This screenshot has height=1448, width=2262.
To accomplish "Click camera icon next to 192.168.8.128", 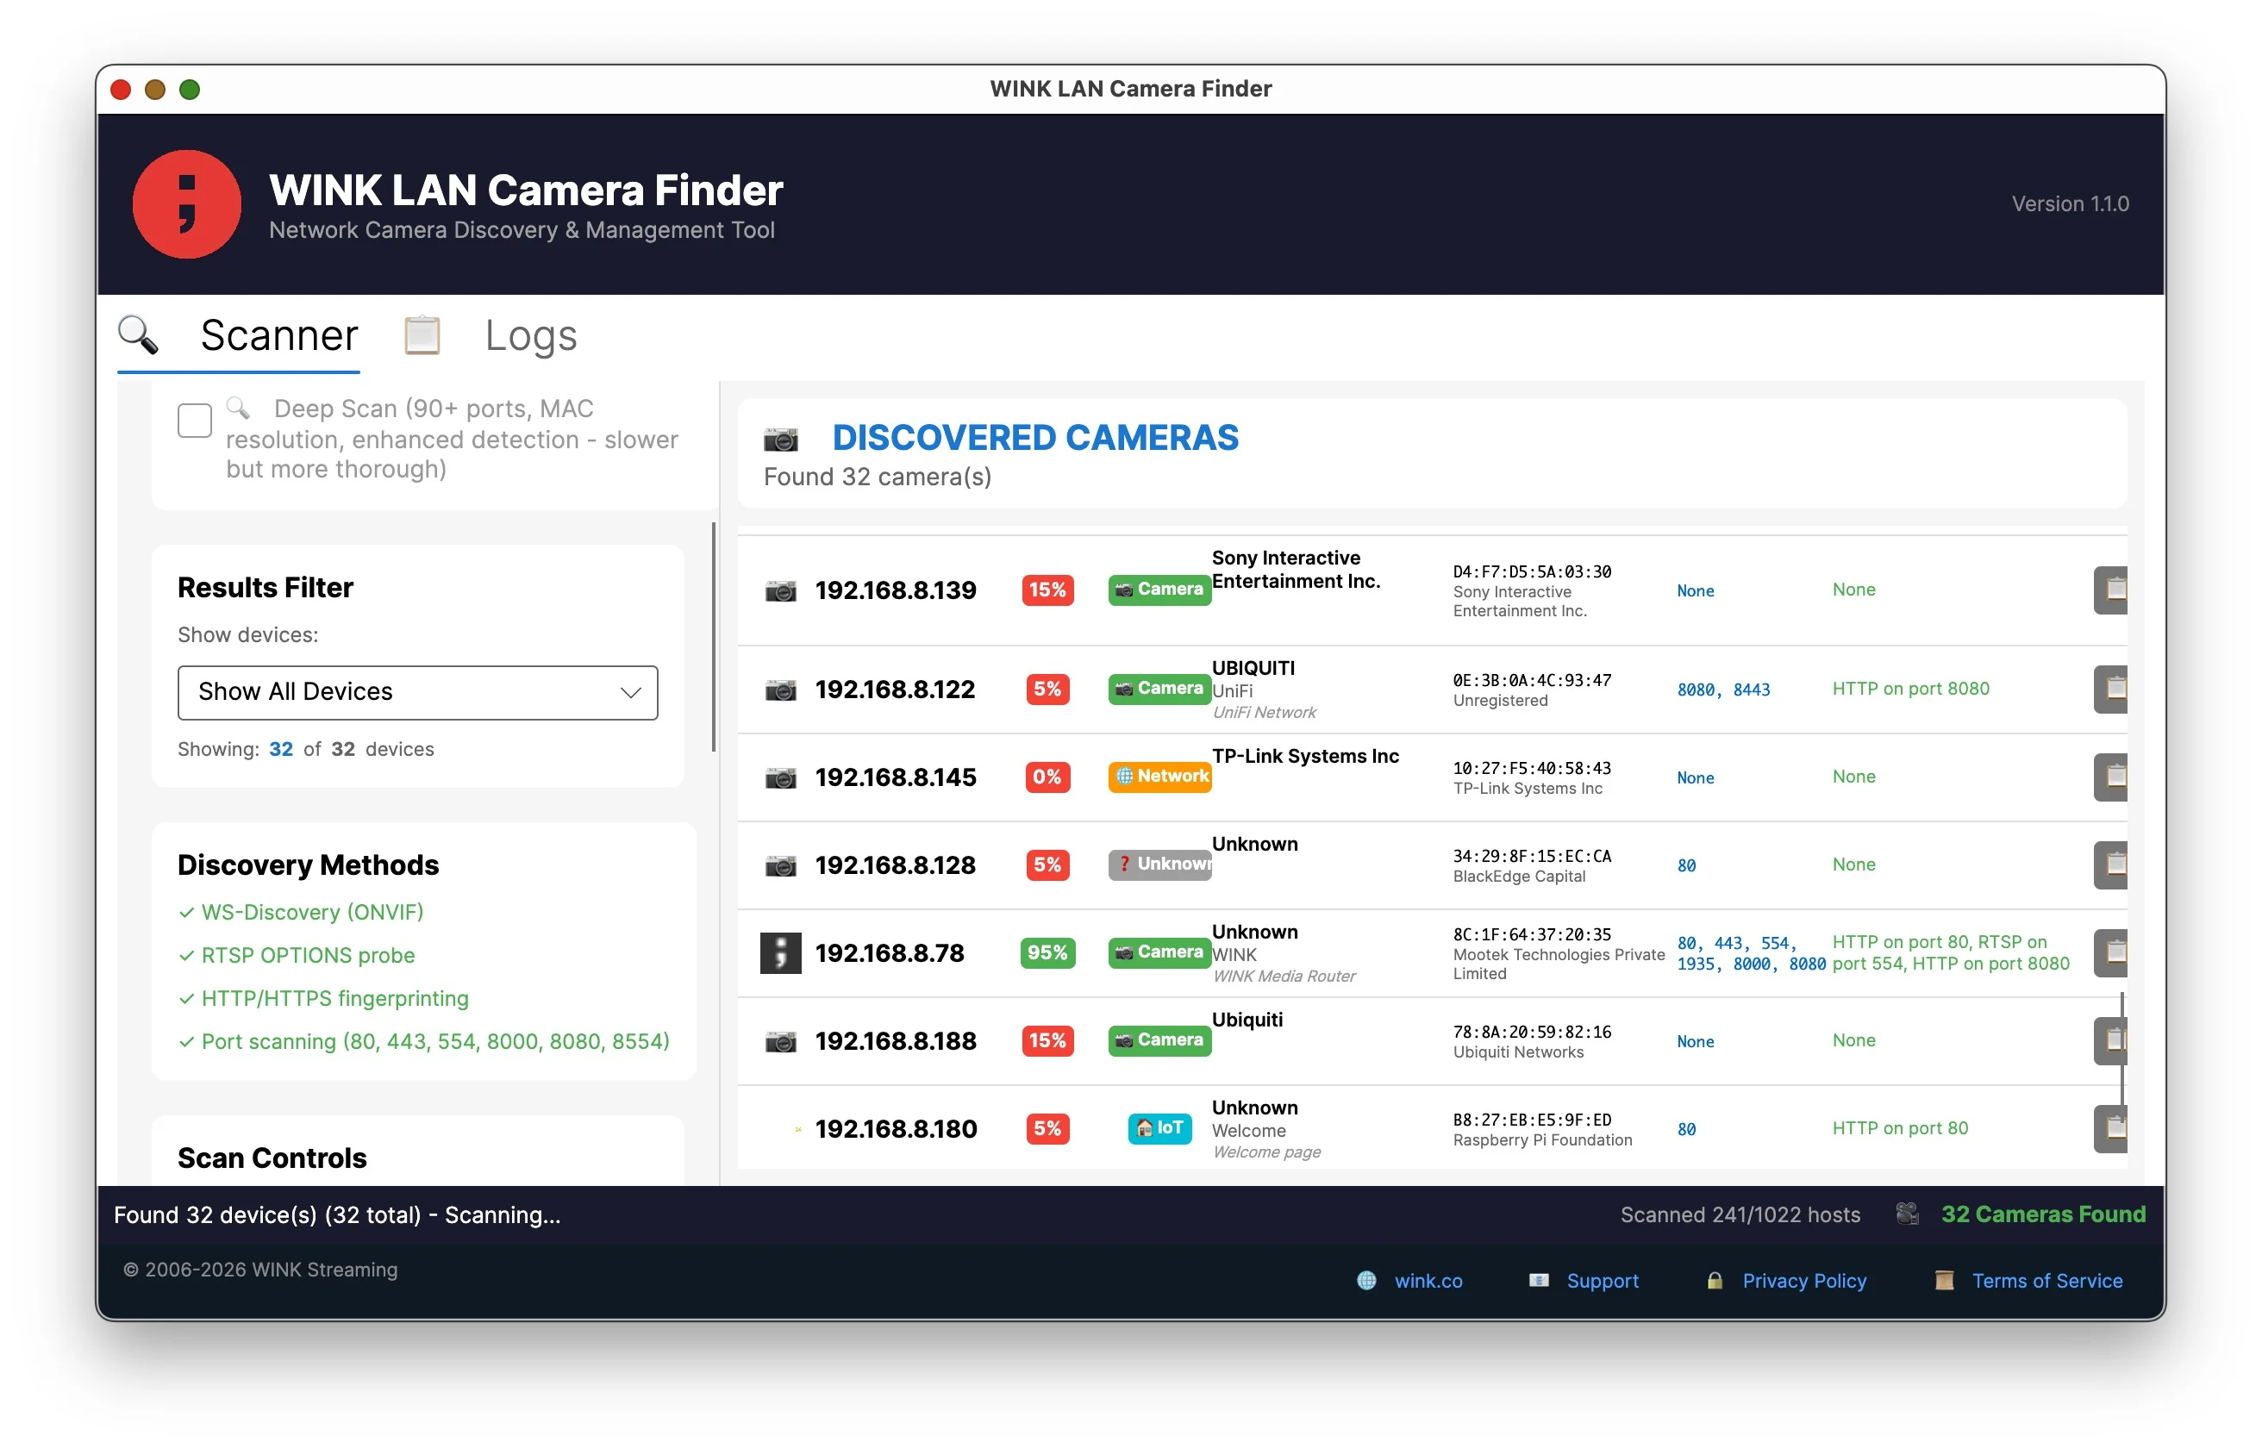I will point(780,865).
